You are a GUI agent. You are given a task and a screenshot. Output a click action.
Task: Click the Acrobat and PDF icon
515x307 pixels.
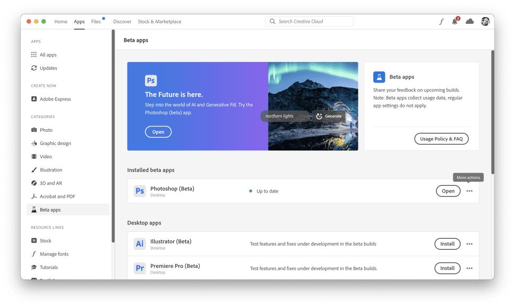tap(34, 196)
